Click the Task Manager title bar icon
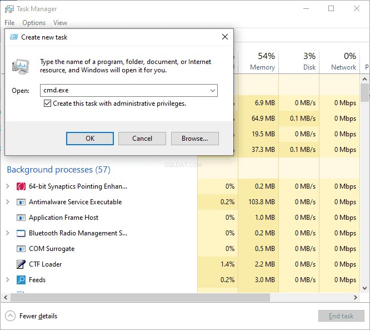This screenshot has width=370, height=330. [x=9, y=9]
